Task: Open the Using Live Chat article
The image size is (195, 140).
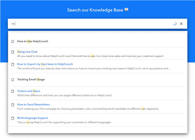Action: click(x=27, y=52)
